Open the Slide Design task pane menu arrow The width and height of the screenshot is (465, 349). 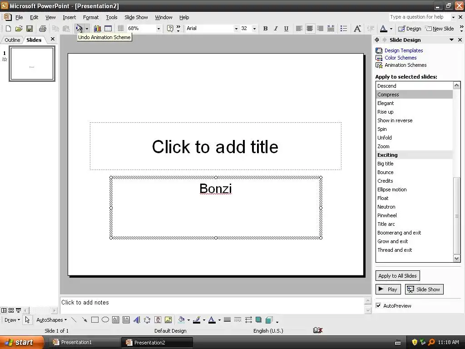[451, 40]
